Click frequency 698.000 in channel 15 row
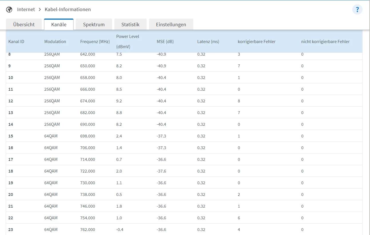The width and height of the screenshot is (370, 235). pos(87,136)
